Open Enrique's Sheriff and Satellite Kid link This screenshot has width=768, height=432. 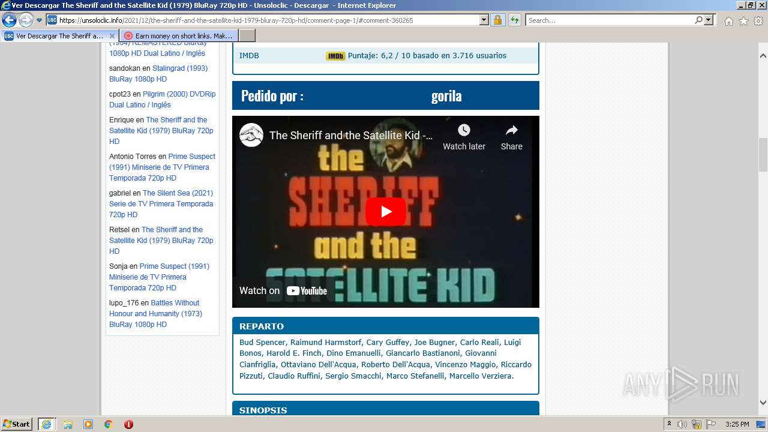161,131
